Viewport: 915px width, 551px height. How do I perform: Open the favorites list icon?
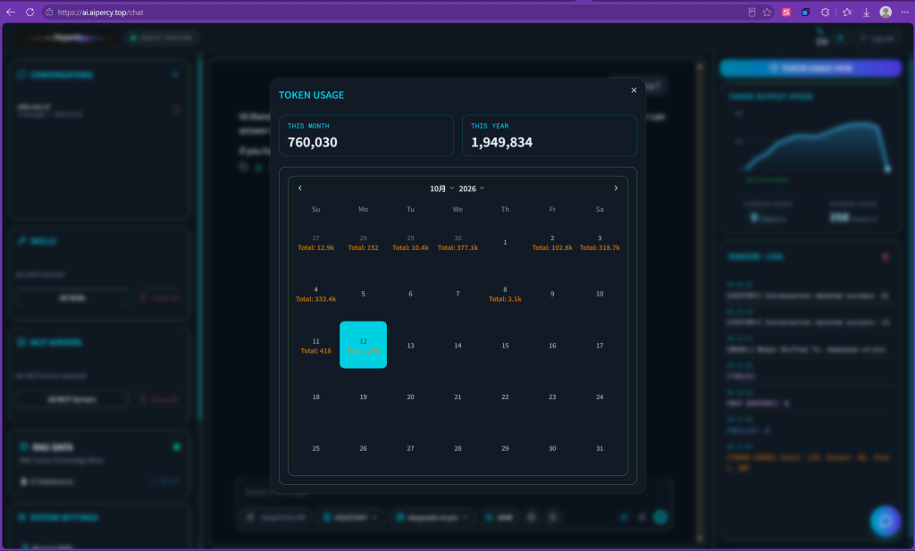click(847, 13)
